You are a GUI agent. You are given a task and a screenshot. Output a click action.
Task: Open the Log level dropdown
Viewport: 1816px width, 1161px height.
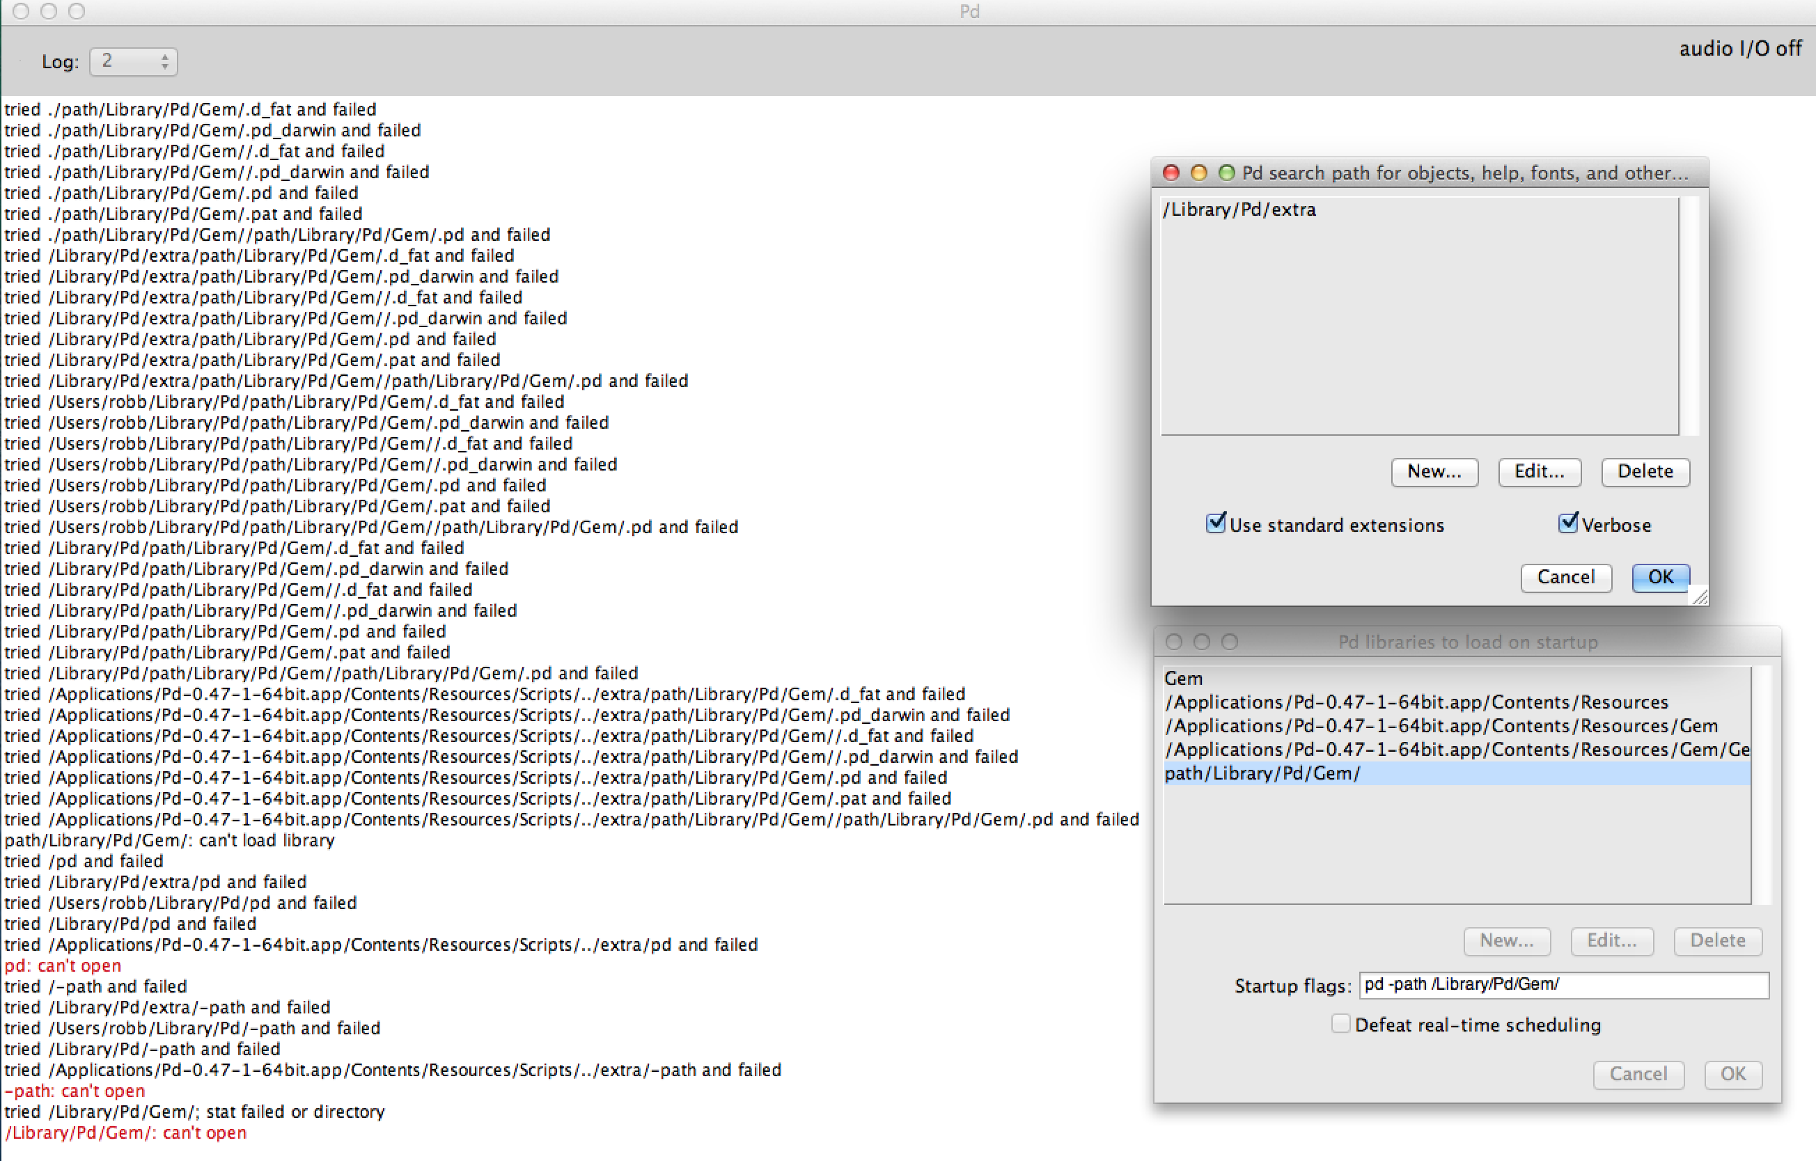[134, 61]
